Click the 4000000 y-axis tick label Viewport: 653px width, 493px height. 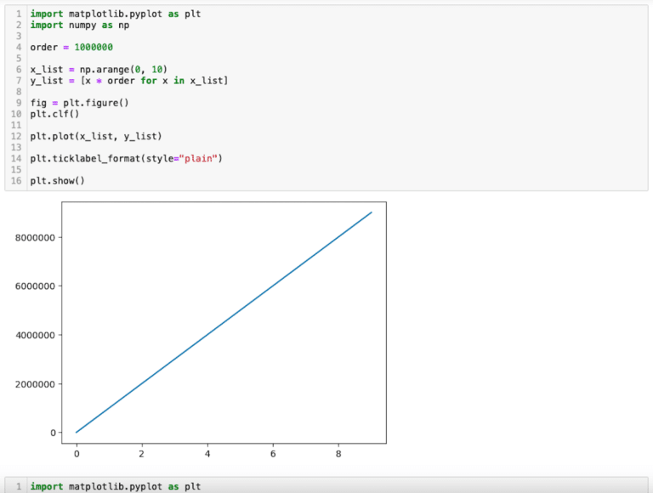tap(41, 335)
